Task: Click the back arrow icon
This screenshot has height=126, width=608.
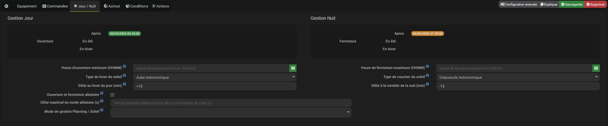Action: [x=6, y=6]
